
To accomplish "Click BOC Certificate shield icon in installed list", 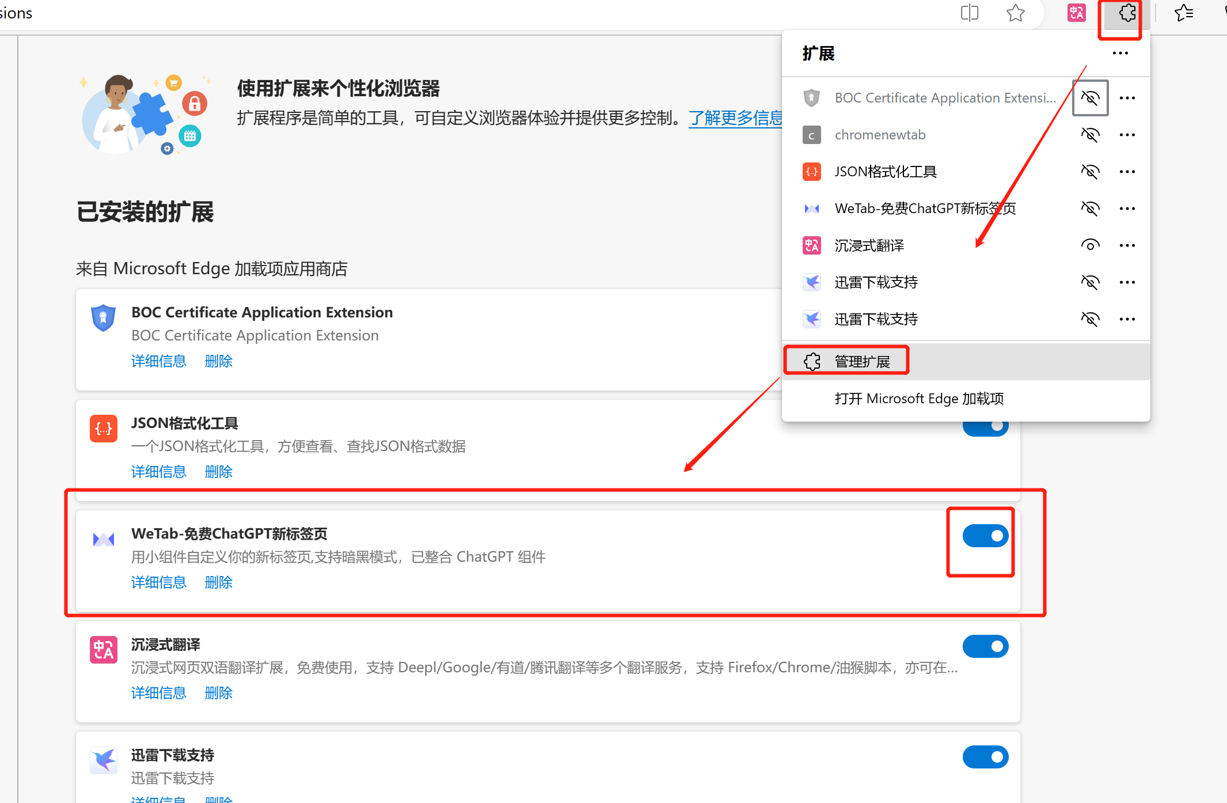I will 104,318.
